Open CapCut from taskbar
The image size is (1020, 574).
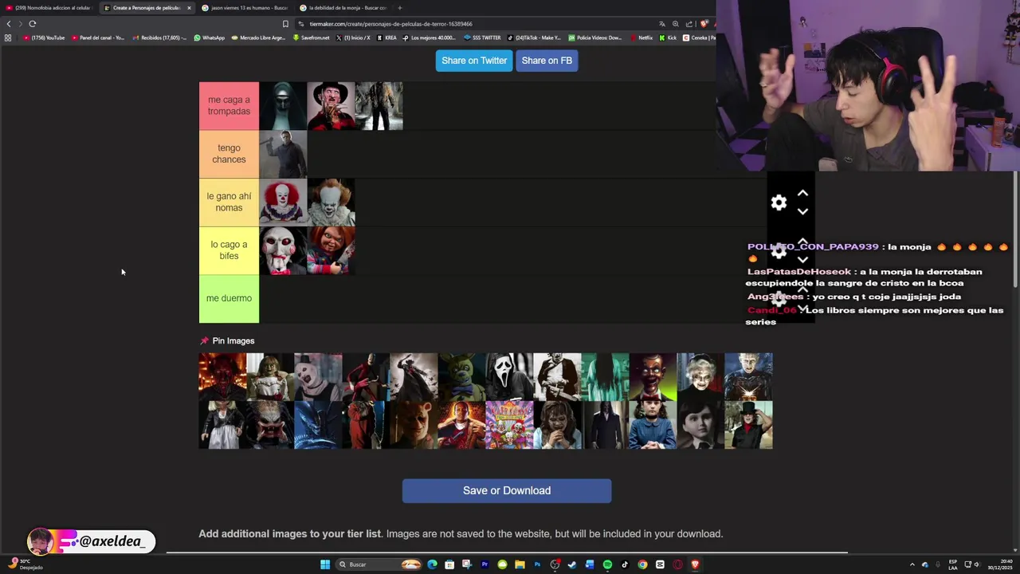point(660,564)
